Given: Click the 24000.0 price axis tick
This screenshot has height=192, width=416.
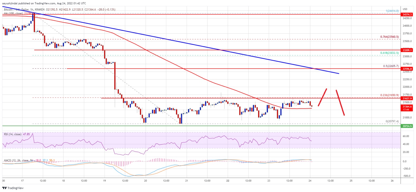Looking at the screenshot, I should tap(407, 26).
